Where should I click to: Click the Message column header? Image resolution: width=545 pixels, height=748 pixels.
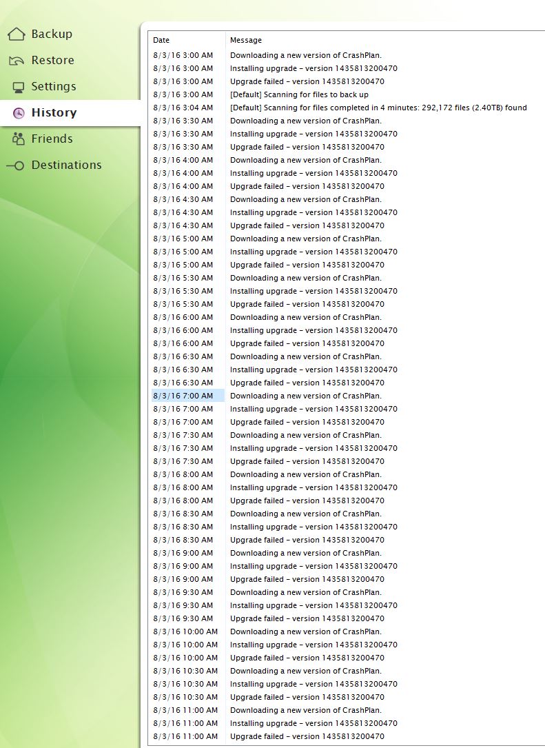pos(246,40)
